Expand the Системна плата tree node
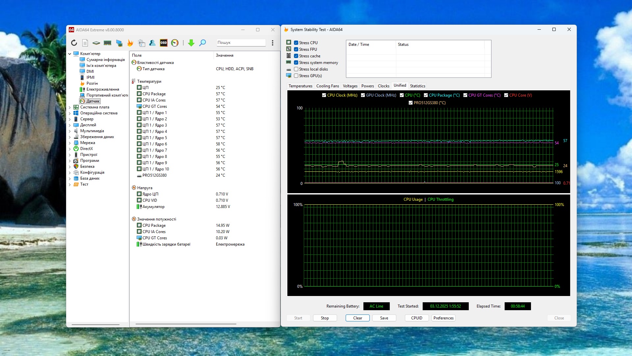The height and width of the screenshot is (356, 632). pyautogui.click(x=70, y=107)
